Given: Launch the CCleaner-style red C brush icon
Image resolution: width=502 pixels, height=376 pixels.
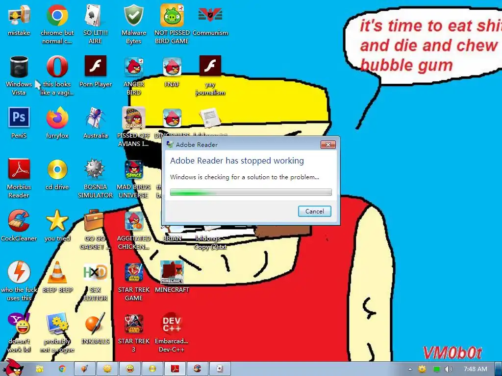Looking at the screenshot, I should coord(19,226).
